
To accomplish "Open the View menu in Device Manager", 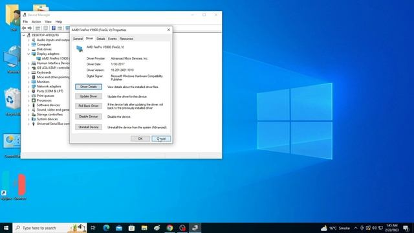I will pyautogui.click(x=48, y=21).
